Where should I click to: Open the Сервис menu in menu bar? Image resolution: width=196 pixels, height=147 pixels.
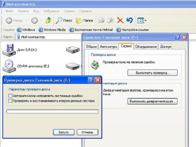69,11
